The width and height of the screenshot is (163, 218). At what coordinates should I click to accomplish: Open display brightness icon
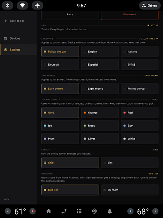(37, 6)
